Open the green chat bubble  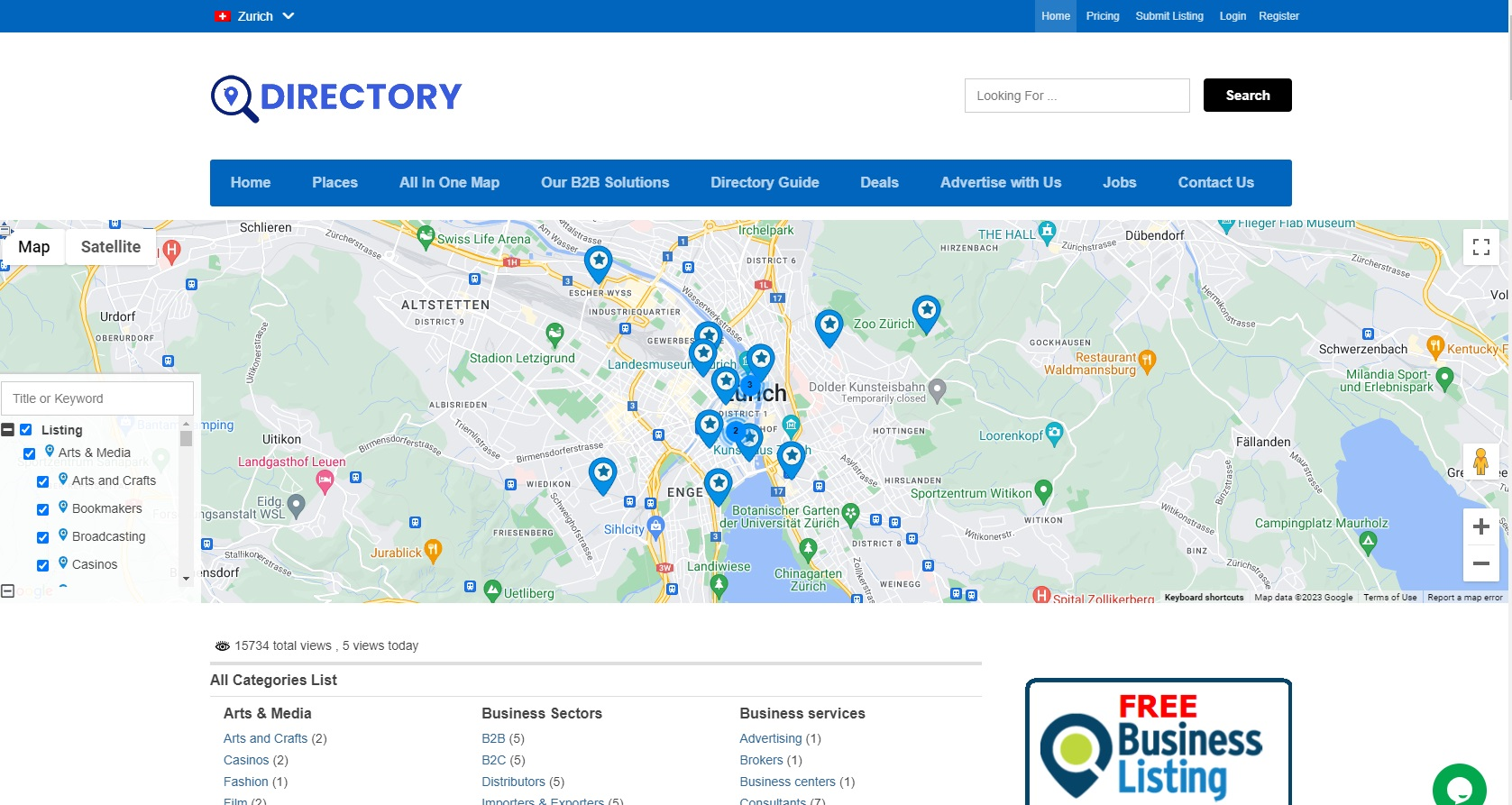1459,788
